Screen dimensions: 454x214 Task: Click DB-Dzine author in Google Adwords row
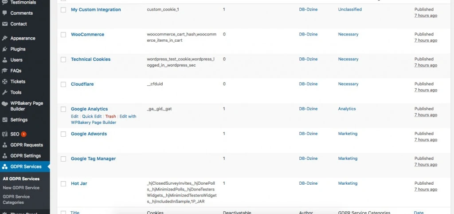308,134
